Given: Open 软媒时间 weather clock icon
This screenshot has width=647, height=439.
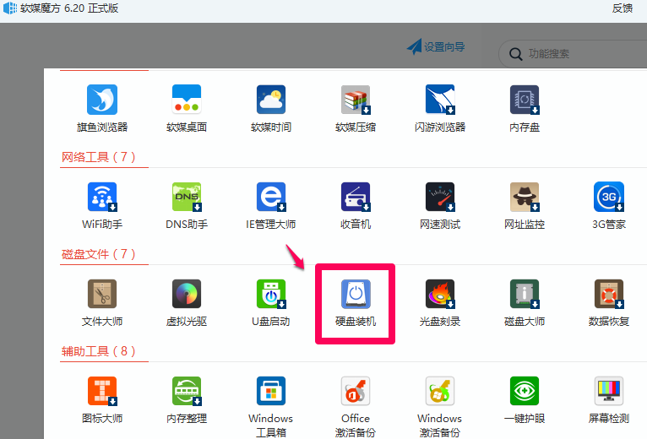Looking at the screenshot, I should pyautogui.click(x=271, y=100).
